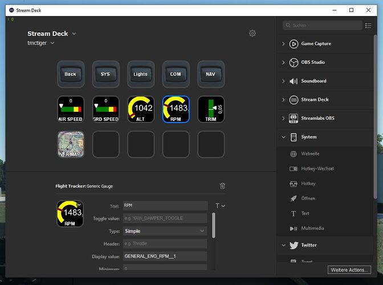This screenshot has height=285, width=383.
Task: Open the Type dropdown set to Simple
Action: (x=165, y=231)
